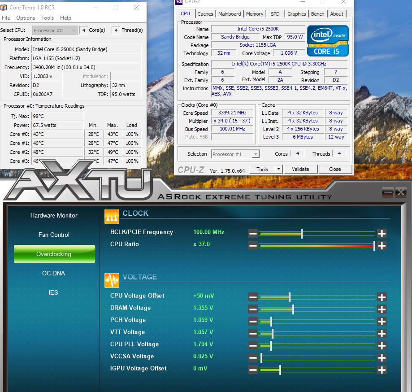
Task: Minimize the AXTU window
Action: click(388, 193)
